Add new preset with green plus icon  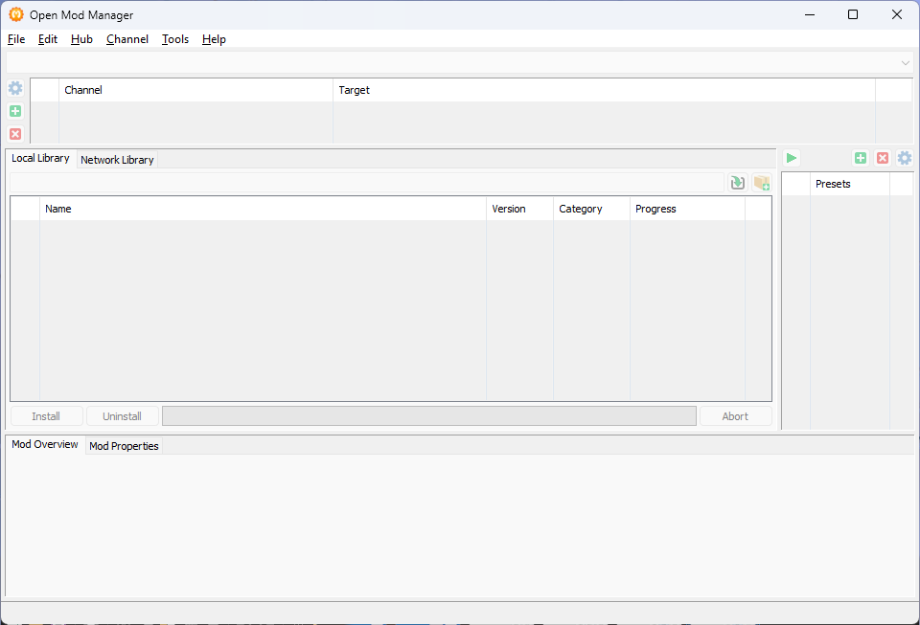point(860,158)
